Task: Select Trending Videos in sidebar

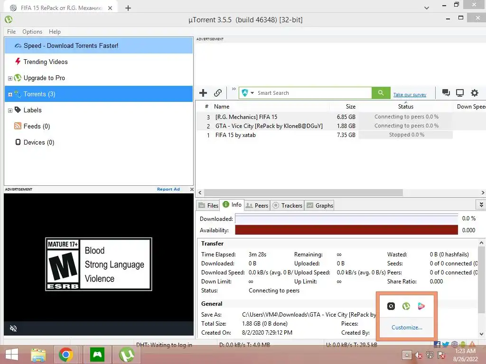Action: pos(45,62)
